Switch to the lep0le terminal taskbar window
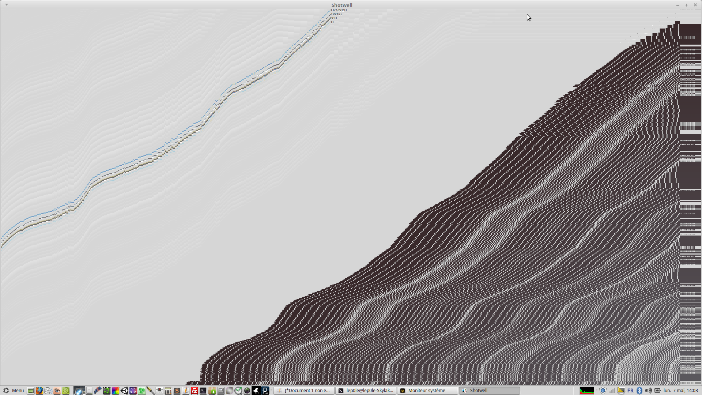The image size is (702, 395). [366, 391]
